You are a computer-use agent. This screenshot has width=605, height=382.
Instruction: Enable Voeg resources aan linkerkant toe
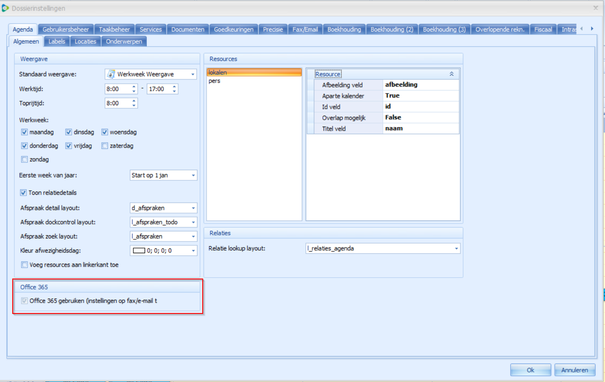[x=24, y=265]
